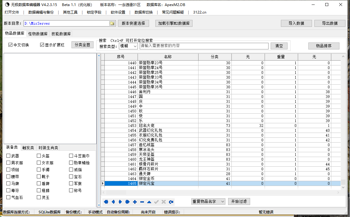Tick the 戒指 checkbox

pos(71,169)
